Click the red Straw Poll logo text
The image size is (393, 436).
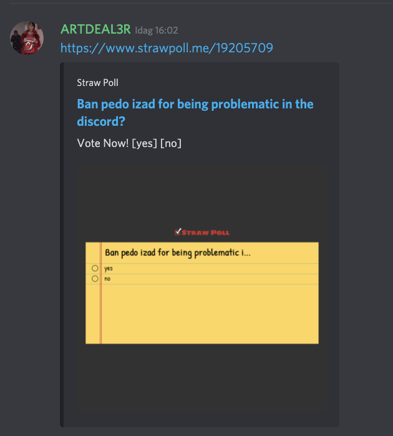[x=206, y=233]
